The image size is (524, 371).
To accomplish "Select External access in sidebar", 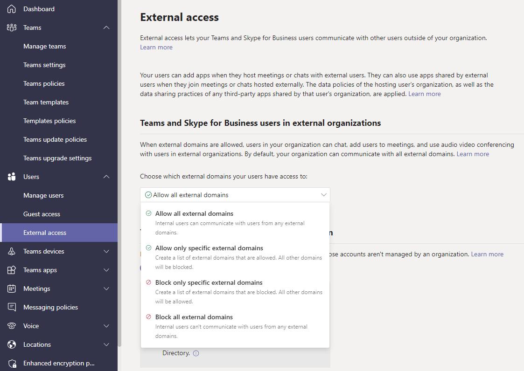I will 59,233.
